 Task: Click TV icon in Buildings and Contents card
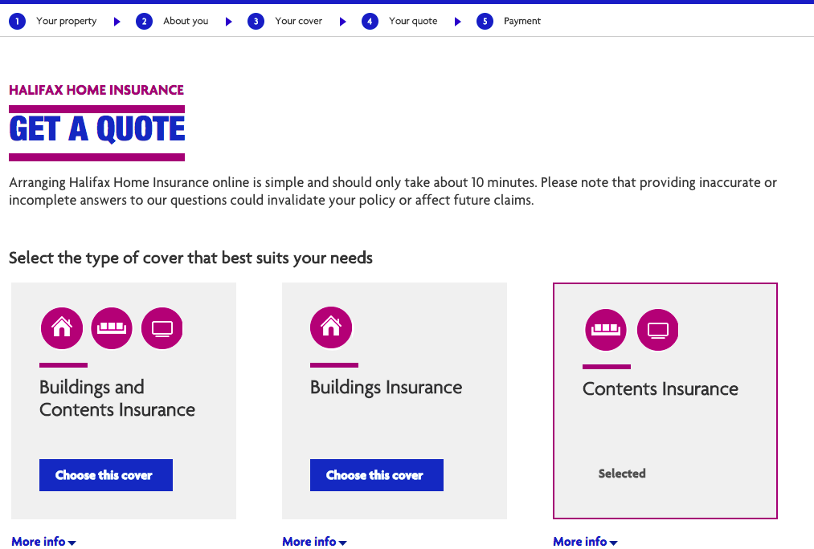(x=162, y=328)
